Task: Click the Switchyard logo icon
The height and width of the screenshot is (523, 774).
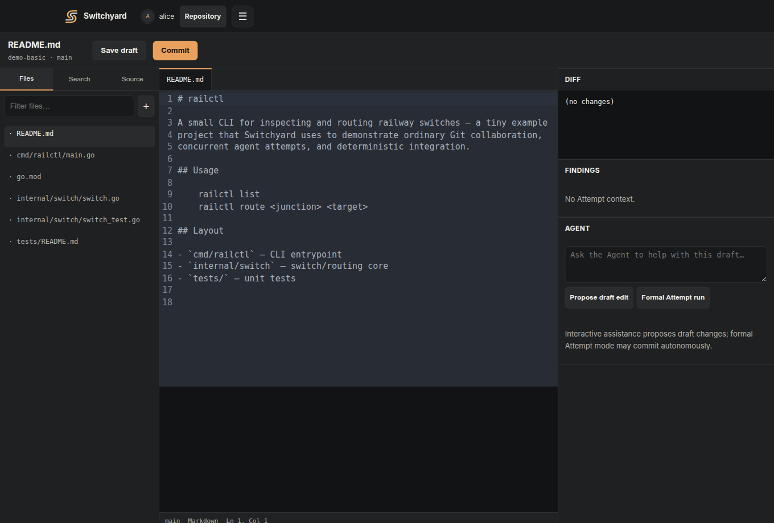Action: tap(71, 16)
